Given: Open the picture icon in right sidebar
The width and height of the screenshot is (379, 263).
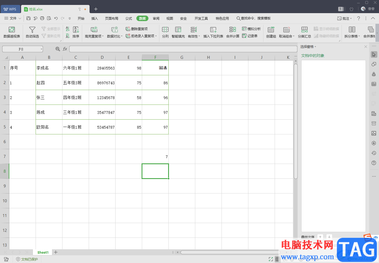Looking at the screenshot, I should [x=374, y=133].
